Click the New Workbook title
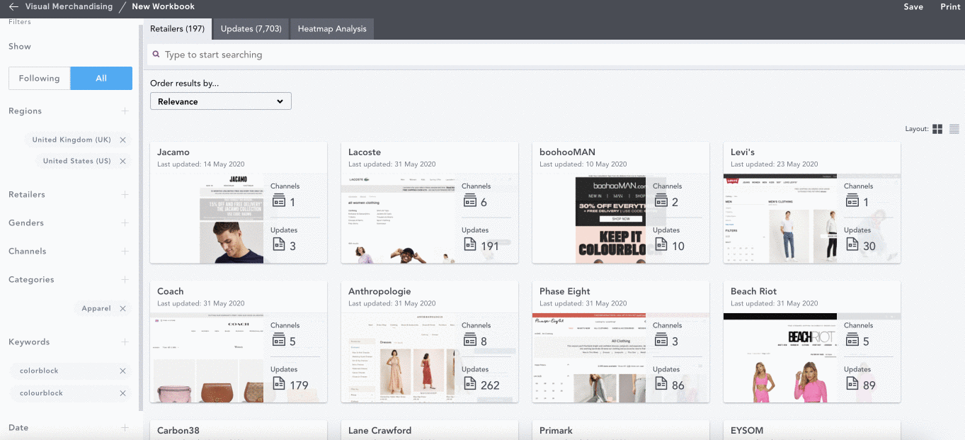The width and height of the screenshot is (965, 440). pos(163,6)
